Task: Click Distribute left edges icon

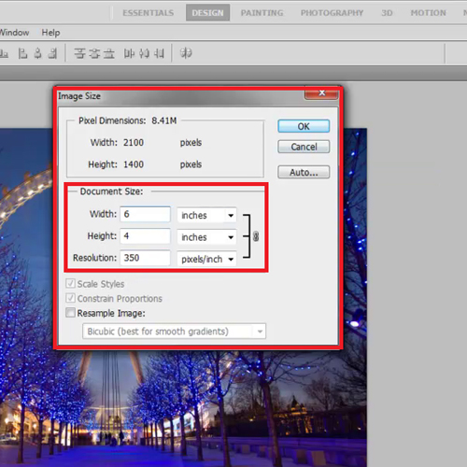Action: coord(129,53)
